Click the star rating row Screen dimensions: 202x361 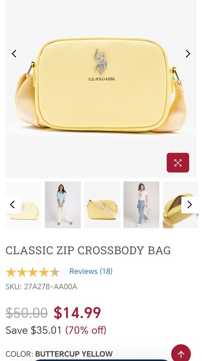coord(33,272)
